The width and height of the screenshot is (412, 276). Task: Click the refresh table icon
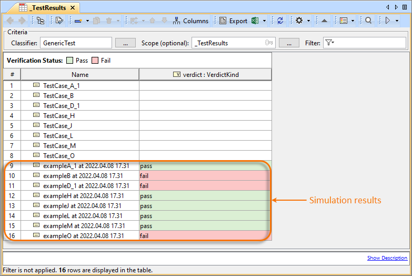[x=280, y=21]
